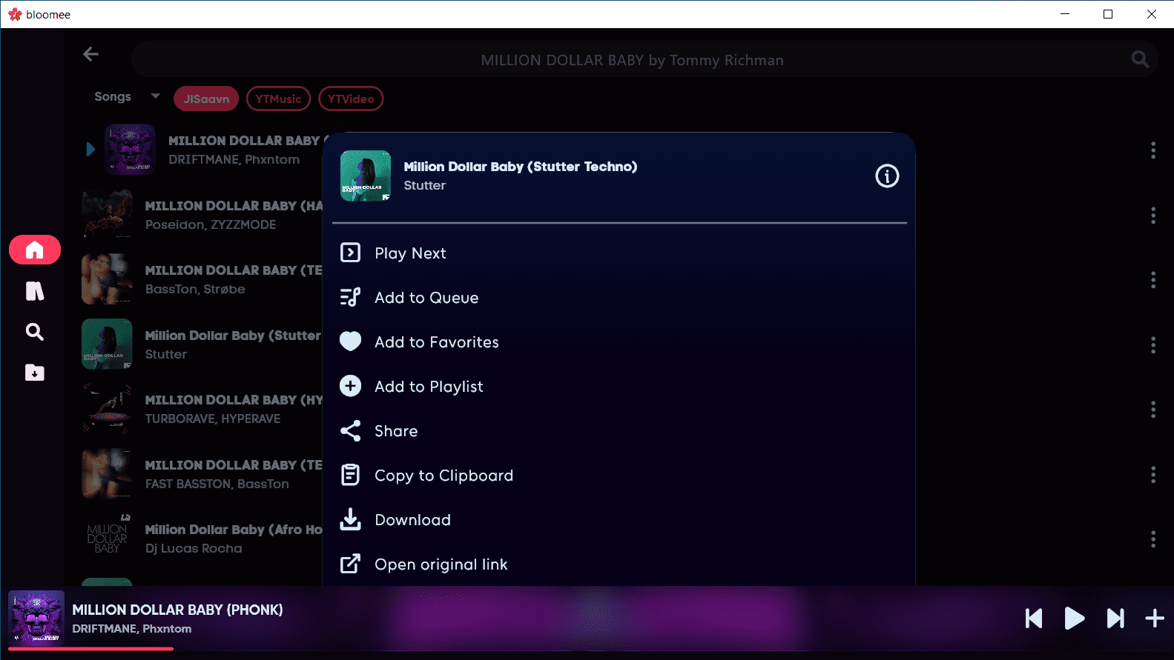Expand the Songs type dropdown
Screen dimensions: 1174x660
point(127,96)
